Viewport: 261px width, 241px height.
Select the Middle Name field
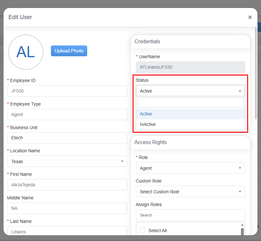point(67,209)
